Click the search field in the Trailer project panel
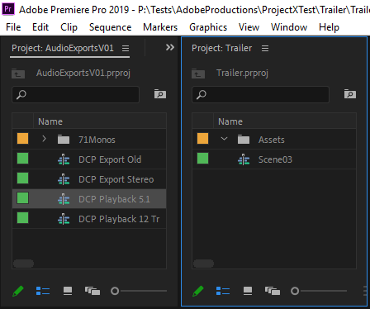Viewport: 370px width, 309px height. coord(260,94)
